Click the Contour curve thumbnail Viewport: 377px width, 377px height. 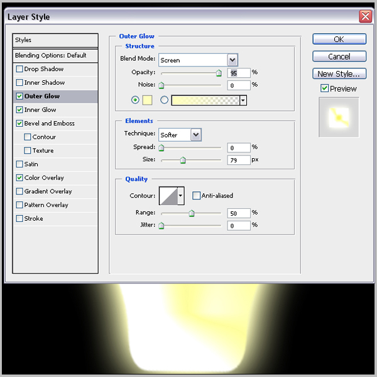(168, 196)
